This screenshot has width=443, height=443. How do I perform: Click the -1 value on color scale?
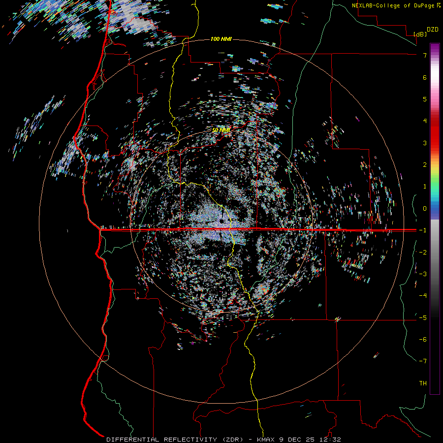423,230
